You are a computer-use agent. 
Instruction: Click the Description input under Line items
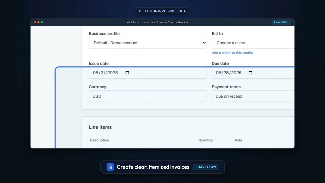click(x=142, y=147)
